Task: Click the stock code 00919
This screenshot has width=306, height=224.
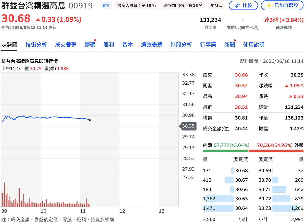Action: 81,6
